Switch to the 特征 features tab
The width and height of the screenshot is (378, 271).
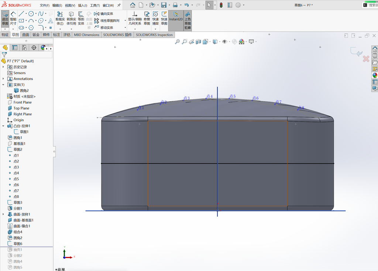pyautogui.click(x=5, y=35)
